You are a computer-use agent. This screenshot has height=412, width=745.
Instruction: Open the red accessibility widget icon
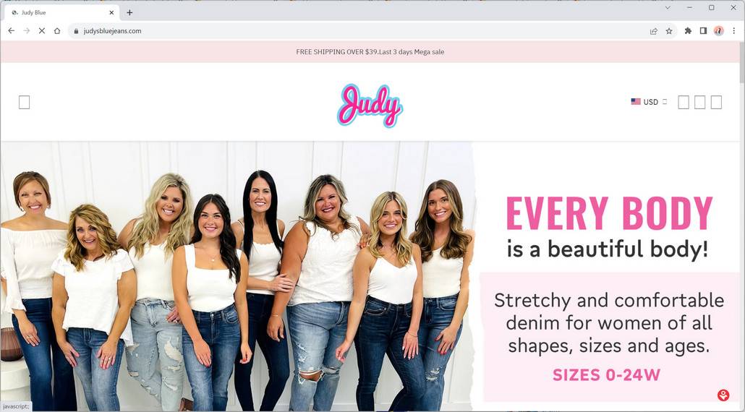(x=723, y=395)
